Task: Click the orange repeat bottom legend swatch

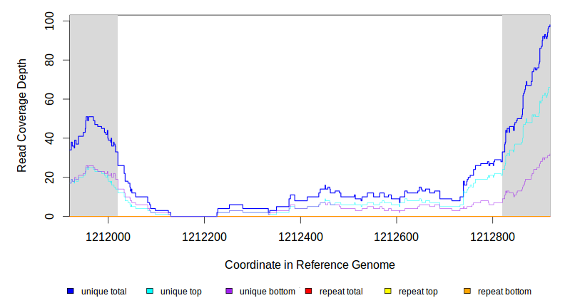Action: pos(467,292)
